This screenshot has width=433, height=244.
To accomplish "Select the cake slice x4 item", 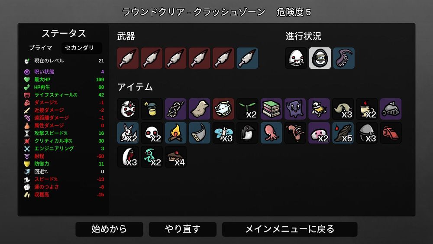I will 176,157.
